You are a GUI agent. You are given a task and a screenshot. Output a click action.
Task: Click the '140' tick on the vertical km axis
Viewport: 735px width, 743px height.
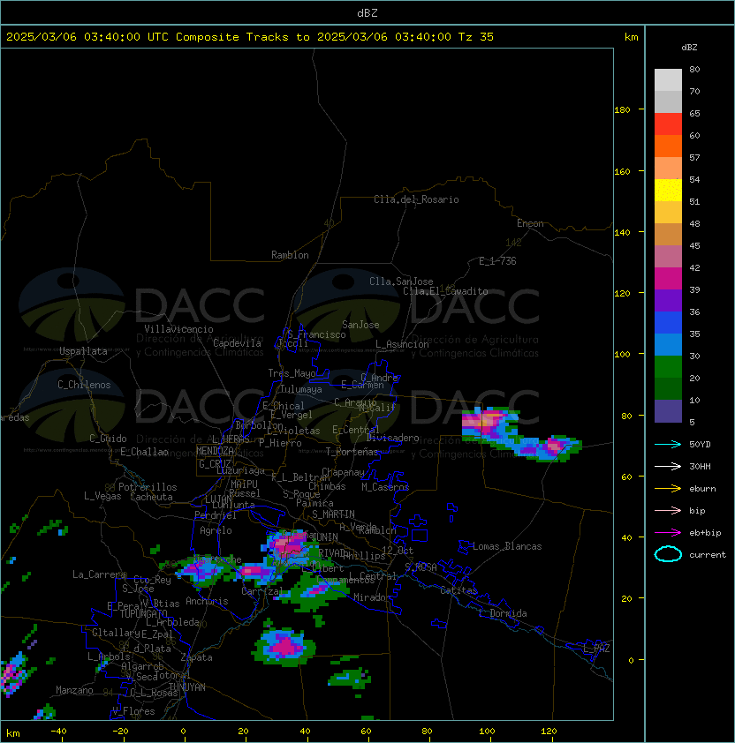pyautogui.click(x=622, y=233)
